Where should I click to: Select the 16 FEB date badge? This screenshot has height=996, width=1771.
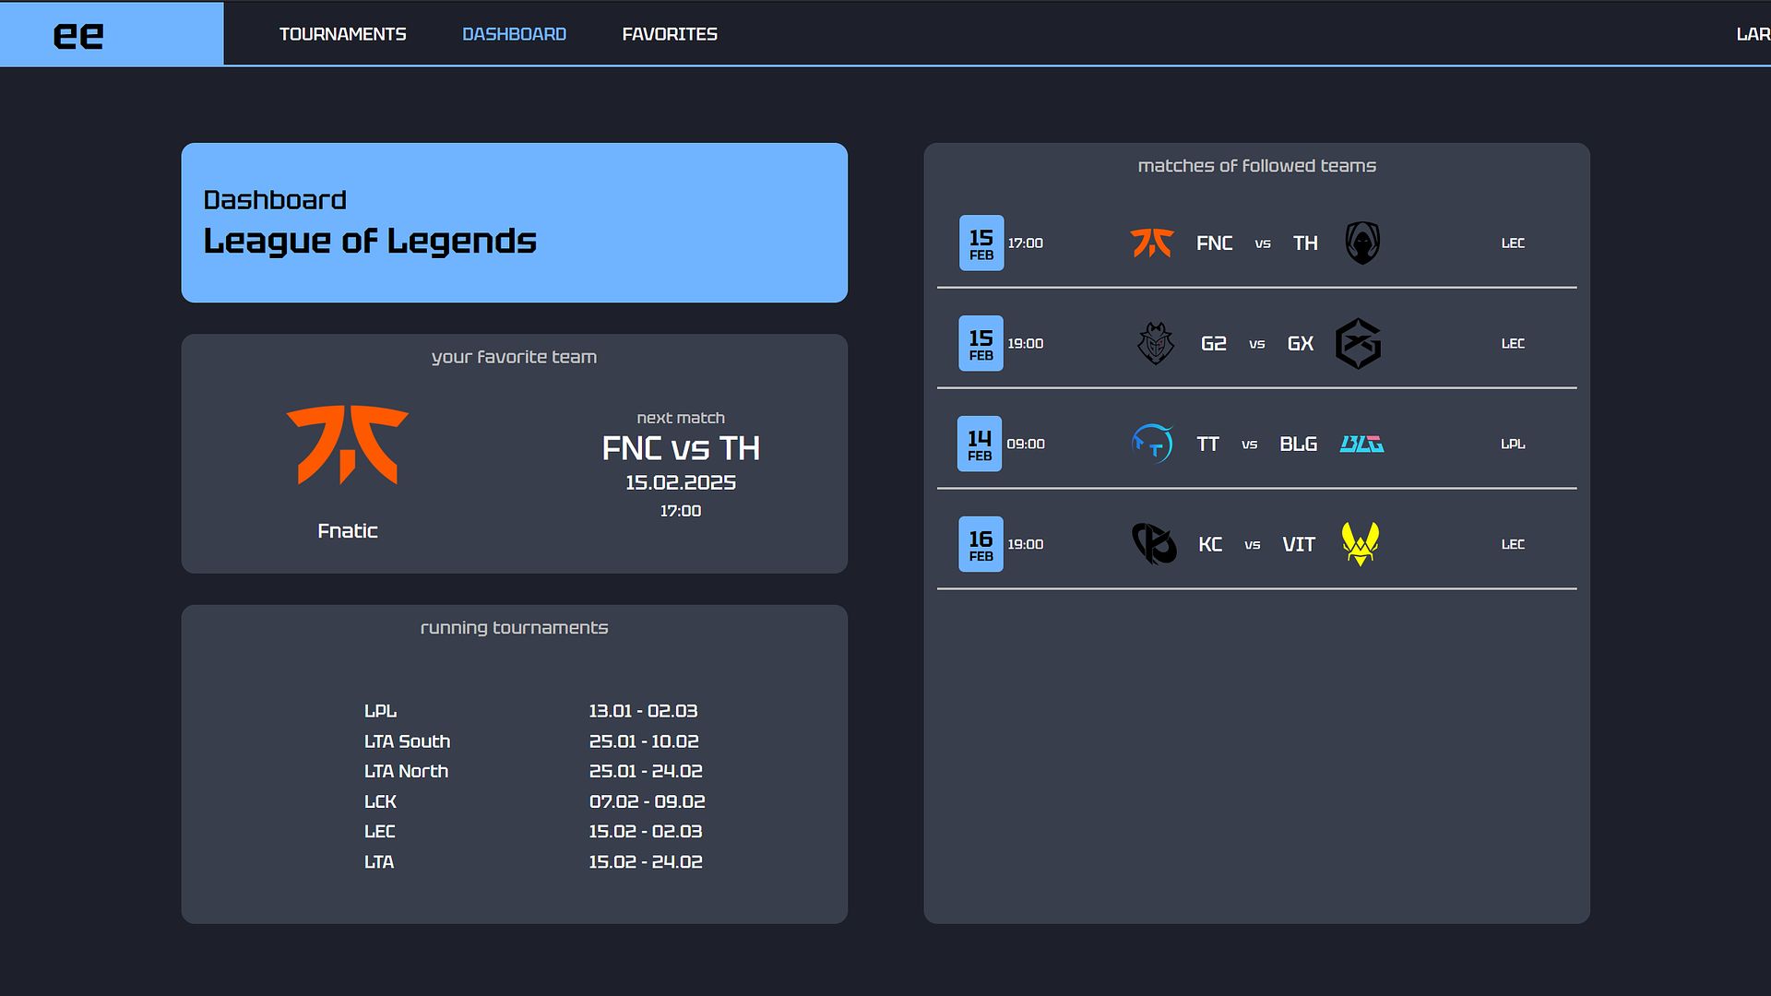[981, 544]
